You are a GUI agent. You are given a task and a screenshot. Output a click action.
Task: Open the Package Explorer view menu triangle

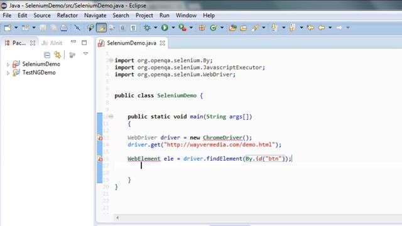85,54
